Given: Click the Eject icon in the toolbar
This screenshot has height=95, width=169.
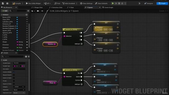Looking at the screenshot, I should tap(122, 3).
